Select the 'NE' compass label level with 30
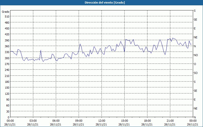 [195, 108]
